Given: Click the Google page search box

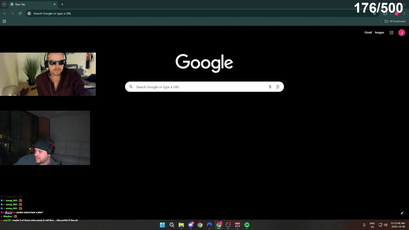Looking at the screenshot, I should pos(204,87).
